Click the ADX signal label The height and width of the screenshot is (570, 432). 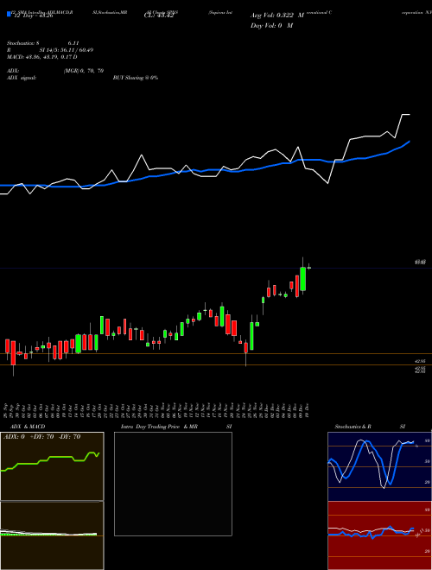tap(22, 78)
